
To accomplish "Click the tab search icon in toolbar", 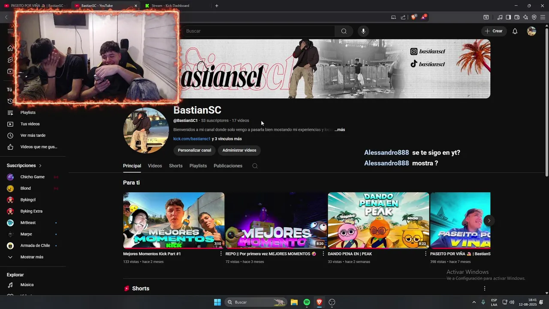I will tap(486, 17).
